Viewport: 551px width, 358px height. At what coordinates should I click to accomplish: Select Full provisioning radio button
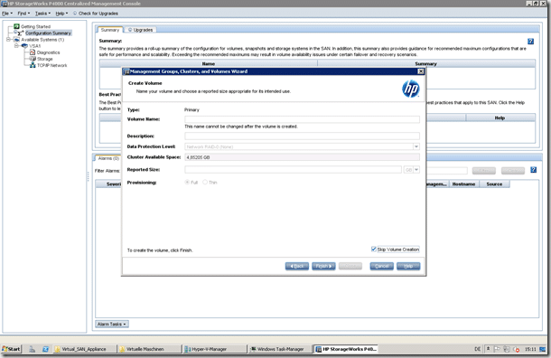coord(187,183)
